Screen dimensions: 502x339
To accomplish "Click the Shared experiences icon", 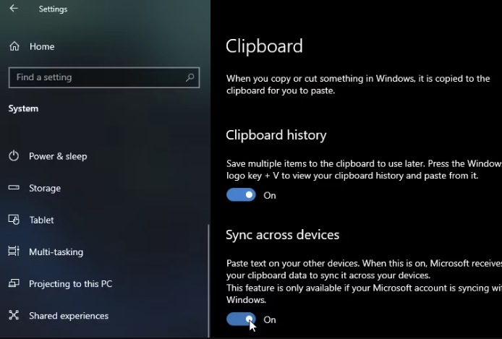I will click(x=14, y=315).
